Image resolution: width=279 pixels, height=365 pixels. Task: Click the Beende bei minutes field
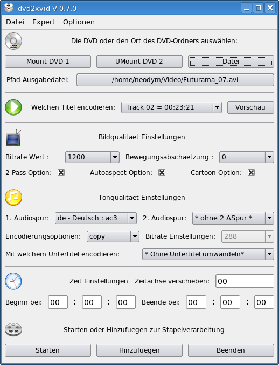[x=231, y=302]
